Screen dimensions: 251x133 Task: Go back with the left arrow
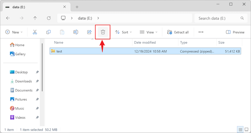[8, 18]
